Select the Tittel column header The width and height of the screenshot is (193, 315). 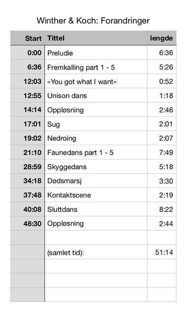pyautogui.click(x=96, y=38)
